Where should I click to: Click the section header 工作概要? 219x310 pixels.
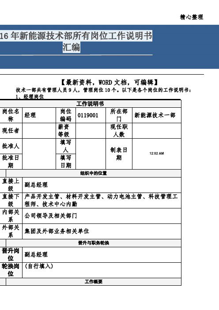tap(94, 282)
